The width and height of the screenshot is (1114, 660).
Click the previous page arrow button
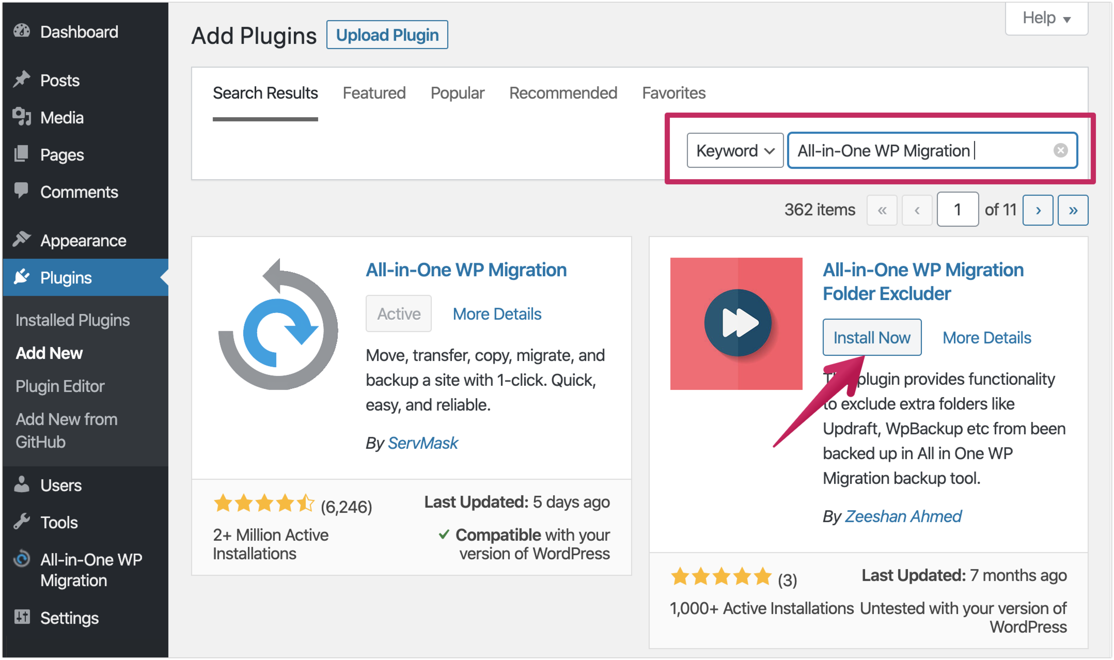pyautogui.click(x=917, y=210)
